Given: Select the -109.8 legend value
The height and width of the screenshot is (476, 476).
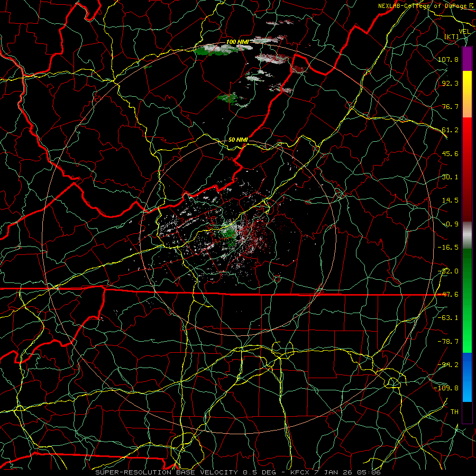Looking at the screenshot, I should click(x=446, y=388).
